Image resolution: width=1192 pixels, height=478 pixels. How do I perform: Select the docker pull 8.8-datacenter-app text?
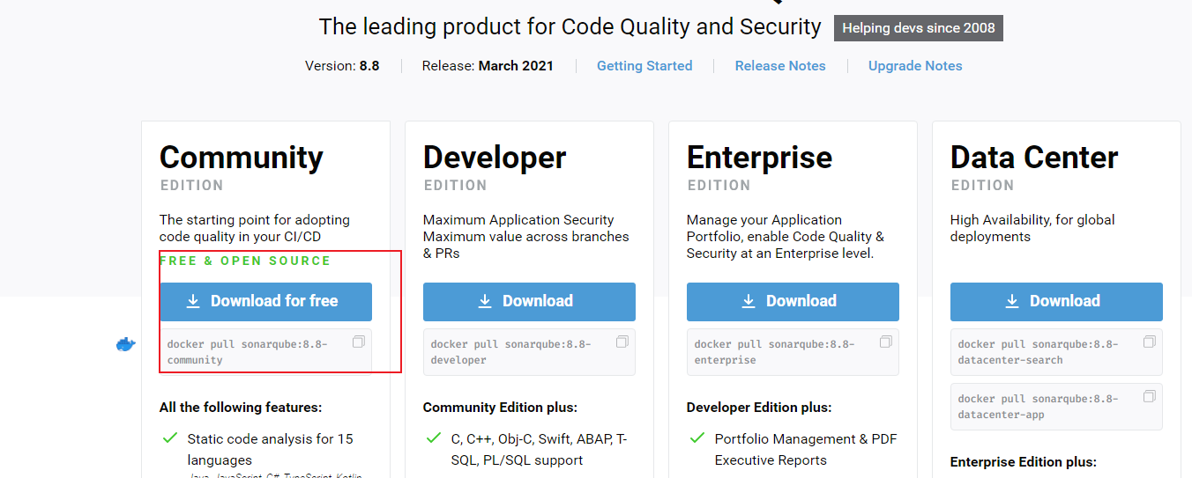click(1038, 407)
